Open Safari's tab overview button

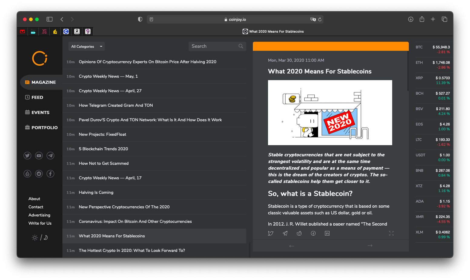pos(444,19)
